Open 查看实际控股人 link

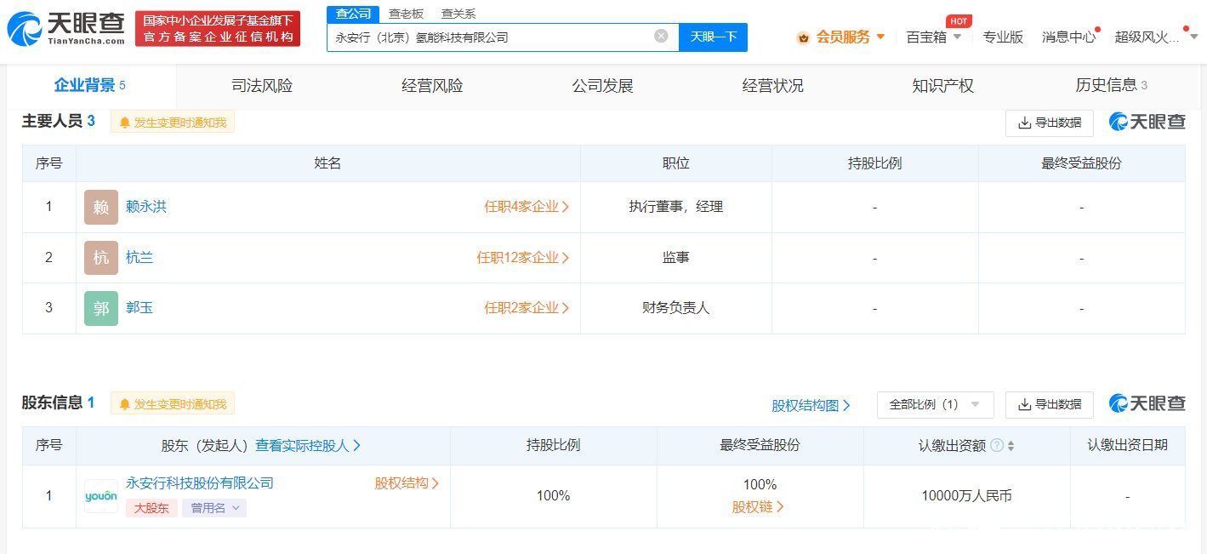click(308, 445)
